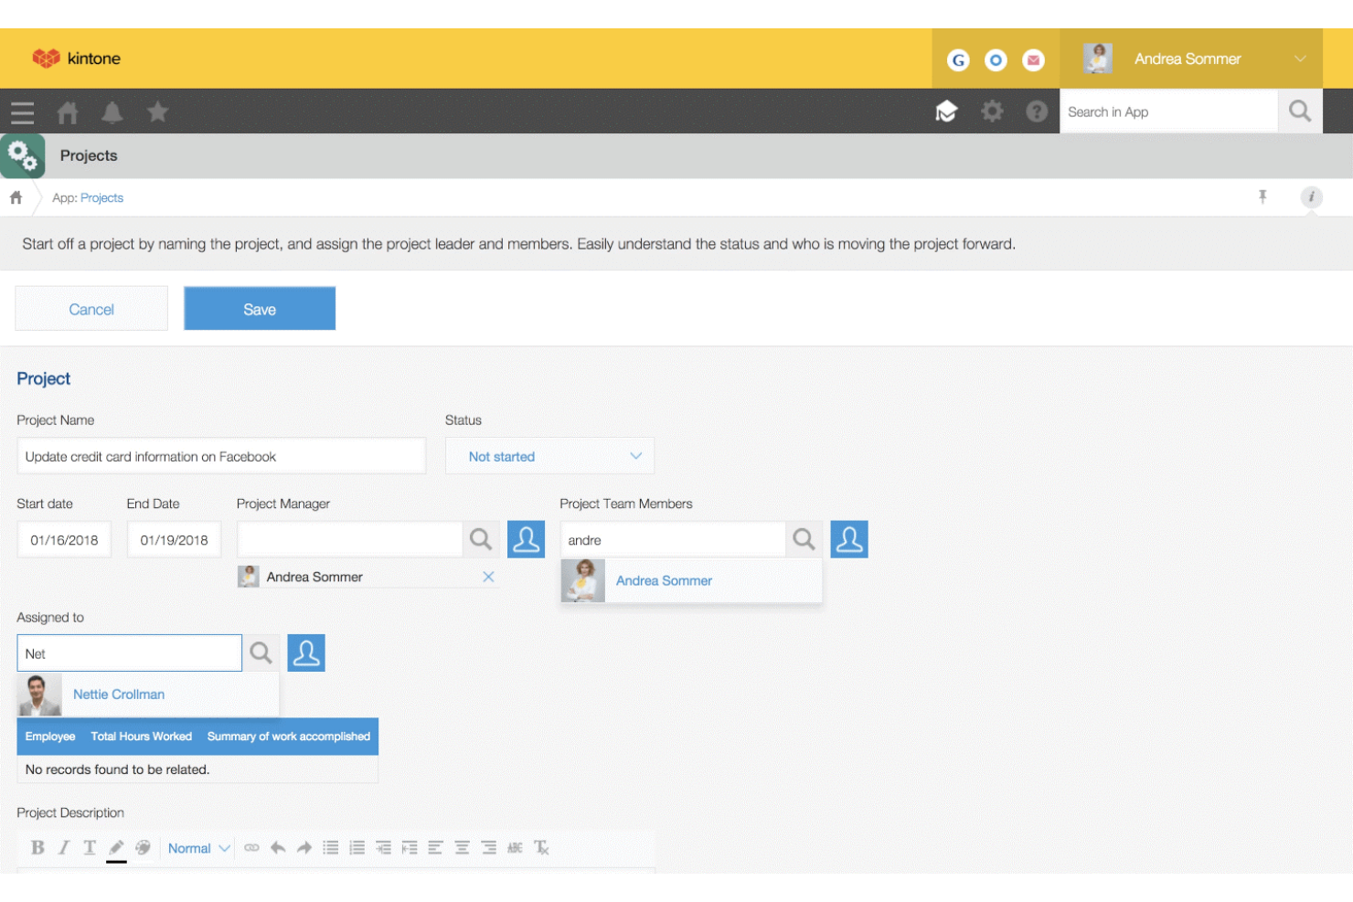Open favorites star in toolbar
This screenshot has height=902, width=1353.
pos(157,111)
